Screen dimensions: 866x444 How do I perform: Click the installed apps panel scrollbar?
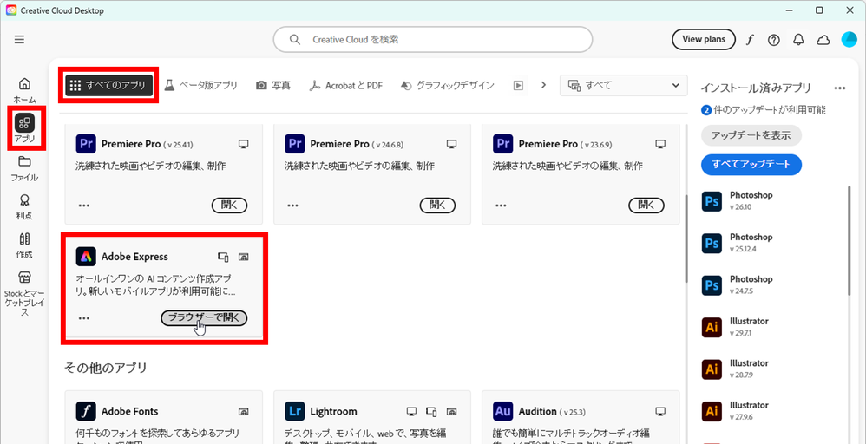[850, 239]
